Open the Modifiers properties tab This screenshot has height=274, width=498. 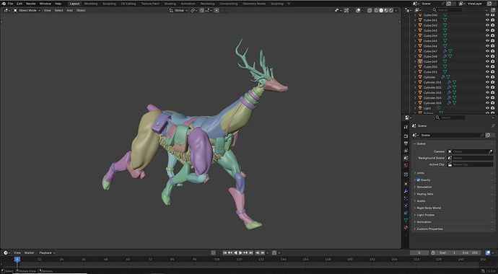pyautogui.click(x=406, y=191)
